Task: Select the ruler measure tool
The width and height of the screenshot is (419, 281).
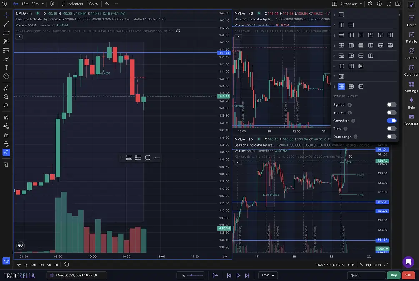Action: pyautogui.click(x=6, y=88)
